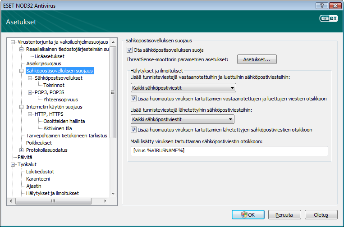Expand the Protokollasuodatus node
Viewport: 344px width, 227px height.
21,150
